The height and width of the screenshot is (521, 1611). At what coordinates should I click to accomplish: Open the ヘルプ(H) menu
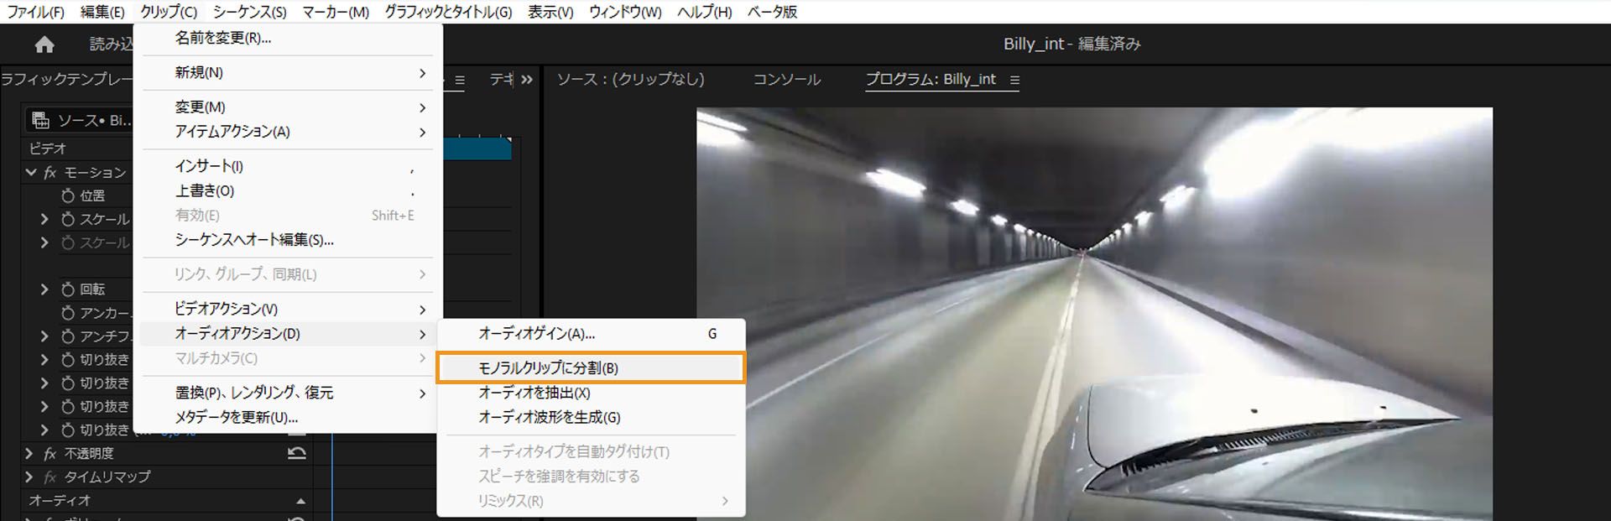coord(705,12)
